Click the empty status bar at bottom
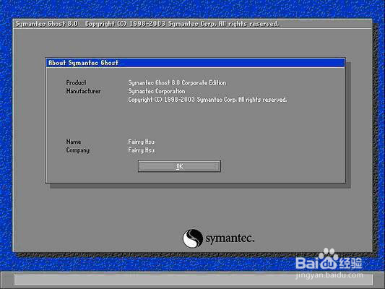The width and height of the screenshot is (385, 289). pos(194,280)
